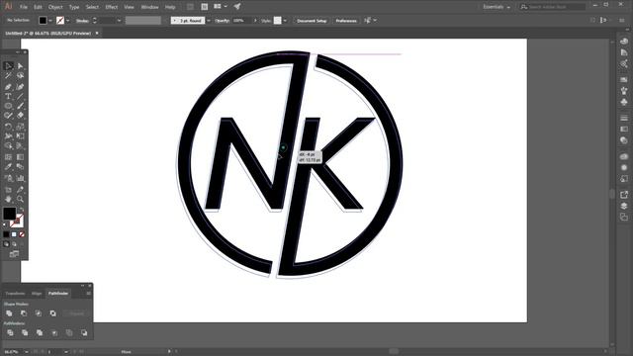
Task: Switch to the Align tab
Action: (x=37, y=294)
